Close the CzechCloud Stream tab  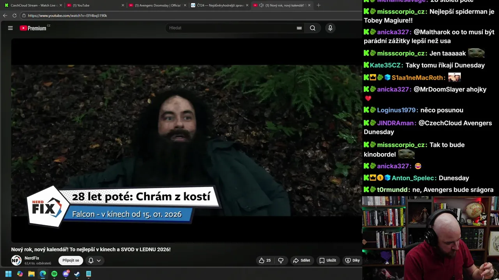coord(60,5)
